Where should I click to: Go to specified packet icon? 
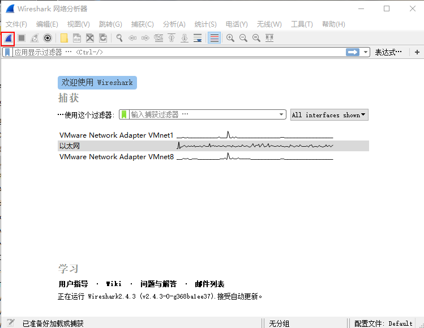click(x=159, y=38)
